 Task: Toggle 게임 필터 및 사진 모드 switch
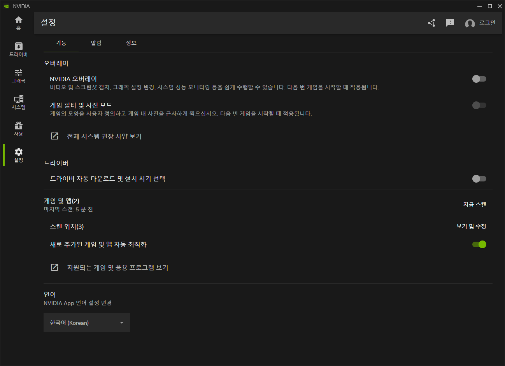click(x=479, y=105)
